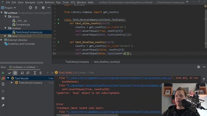The image size is (207, 116).
Task: Select TestLibraryCompany.py in project tree
Action: (x=27, y=32)
